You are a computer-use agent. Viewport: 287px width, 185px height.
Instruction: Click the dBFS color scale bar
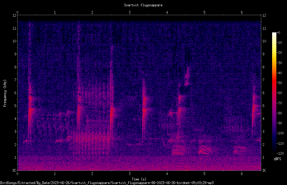pos(274,93)
